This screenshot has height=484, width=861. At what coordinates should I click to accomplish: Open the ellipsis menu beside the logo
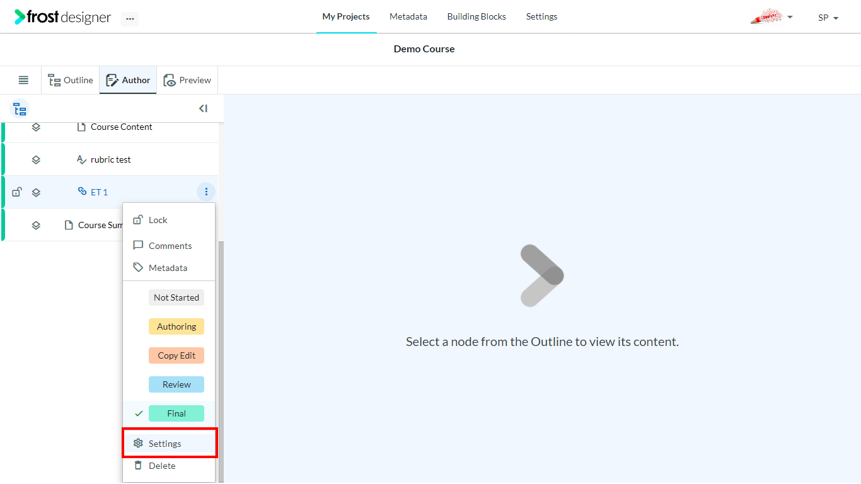pyautogui.click(x=130, y=19)
